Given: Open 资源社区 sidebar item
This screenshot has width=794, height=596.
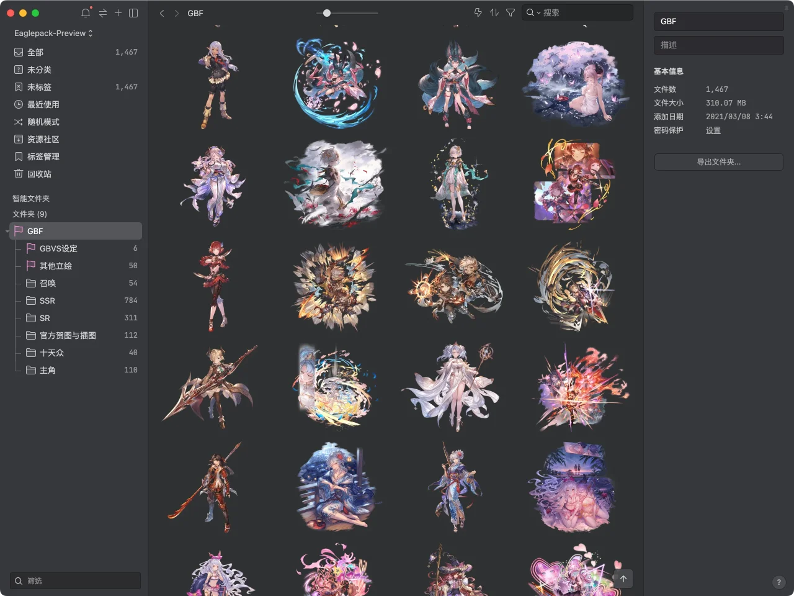Looking at the screenshot, I should (x=76, y=139).
